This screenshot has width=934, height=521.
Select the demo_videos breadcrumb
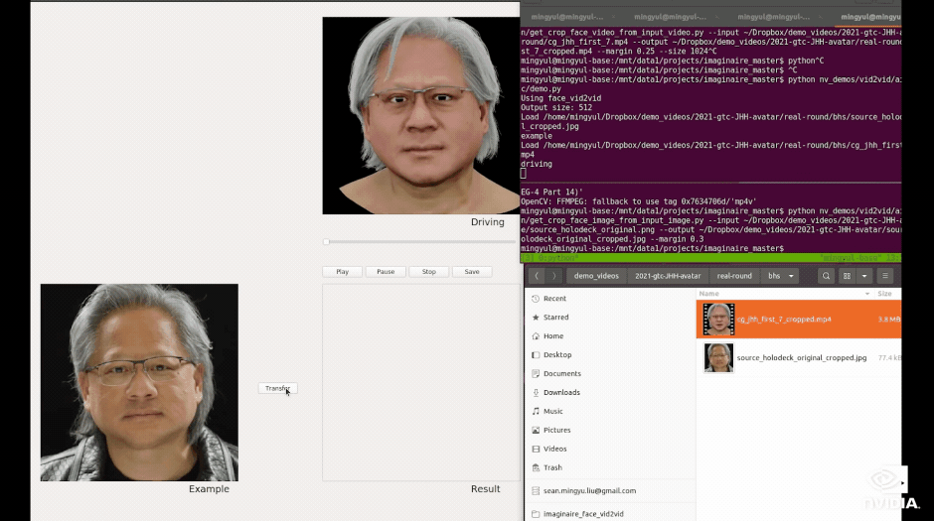[x=596, y=276]
